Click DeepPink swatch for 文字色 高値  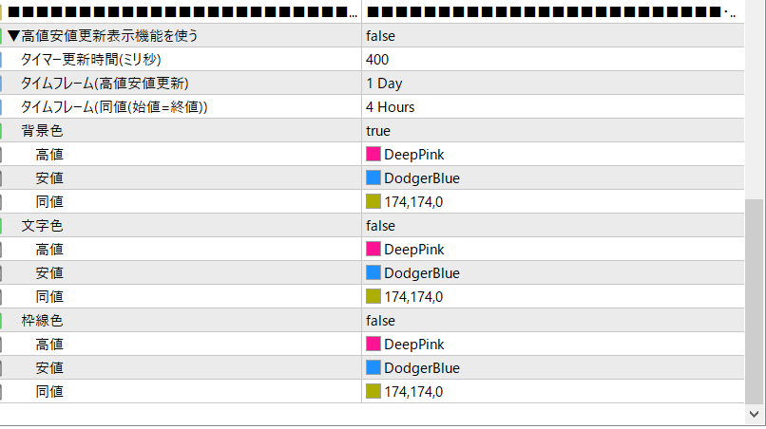pos(373,250)
